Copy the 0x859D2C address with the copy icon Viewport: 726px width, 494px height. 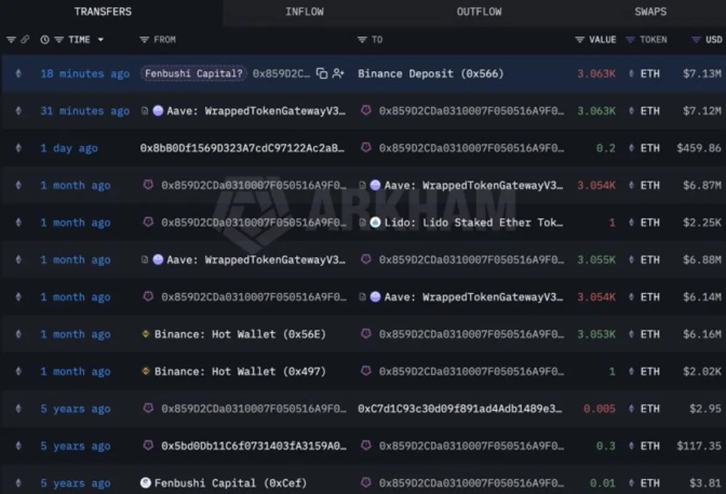click(x=322, y=73)
